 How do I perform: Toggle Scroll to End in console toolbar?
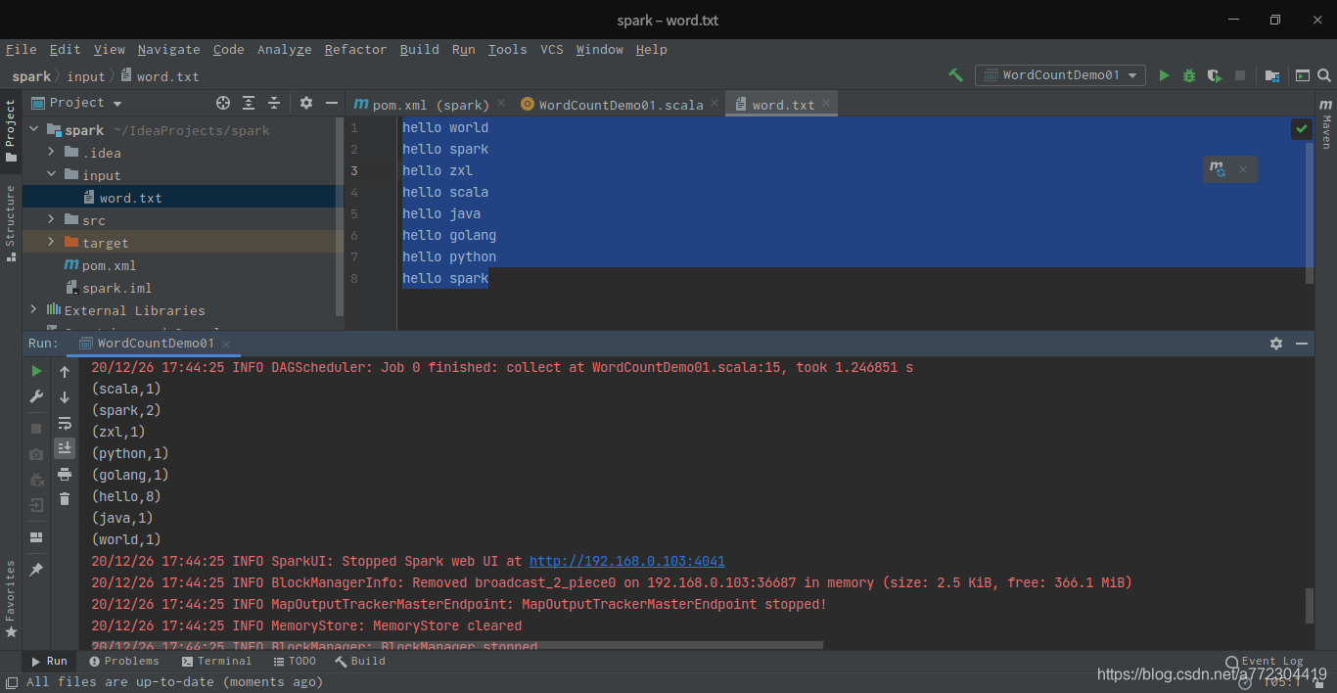65,448
